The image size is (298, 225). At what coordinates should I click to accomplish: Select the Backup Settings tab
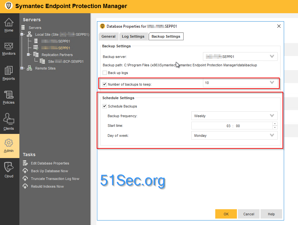coord(166,36)
